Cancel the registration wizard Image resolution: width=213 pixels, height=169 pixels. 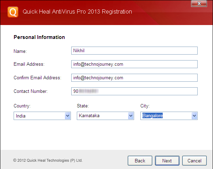[194, 161]
